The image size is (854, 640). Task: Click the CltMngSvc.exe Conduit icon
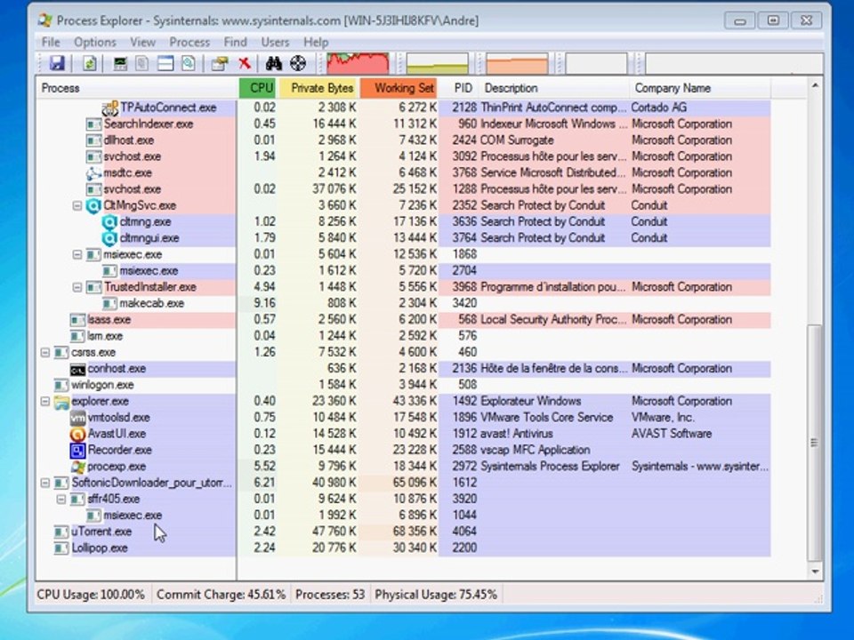click(93, 205)
